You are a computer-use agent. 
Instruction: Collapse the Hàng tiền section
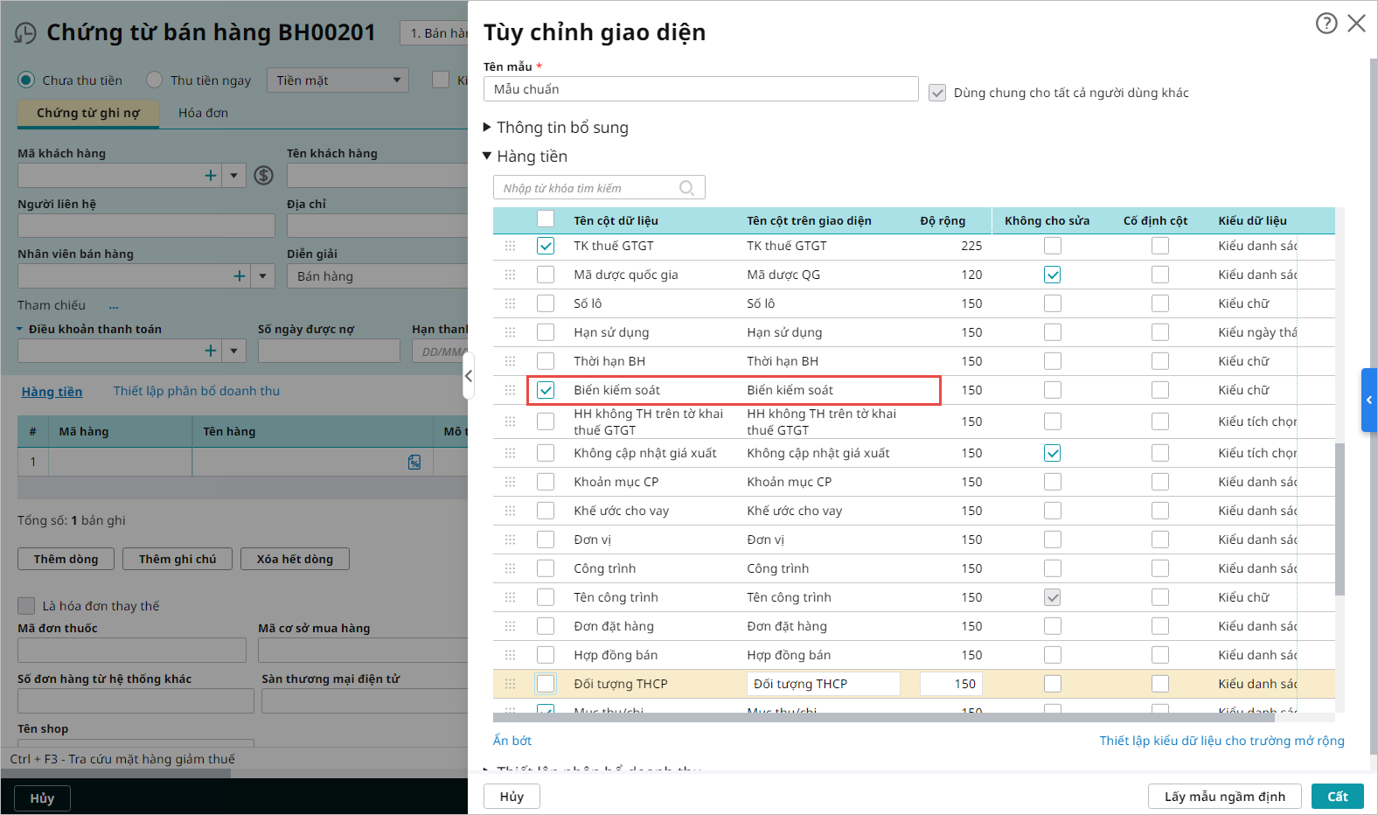[487, 157]
